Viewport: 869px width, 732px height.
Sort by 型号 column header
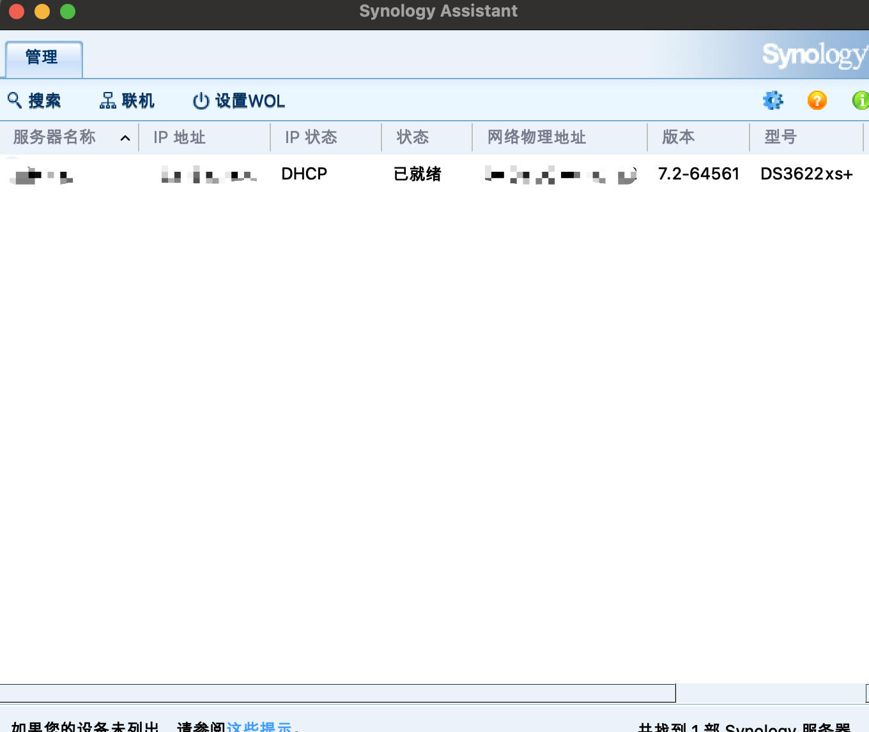[x=781, y=137]
